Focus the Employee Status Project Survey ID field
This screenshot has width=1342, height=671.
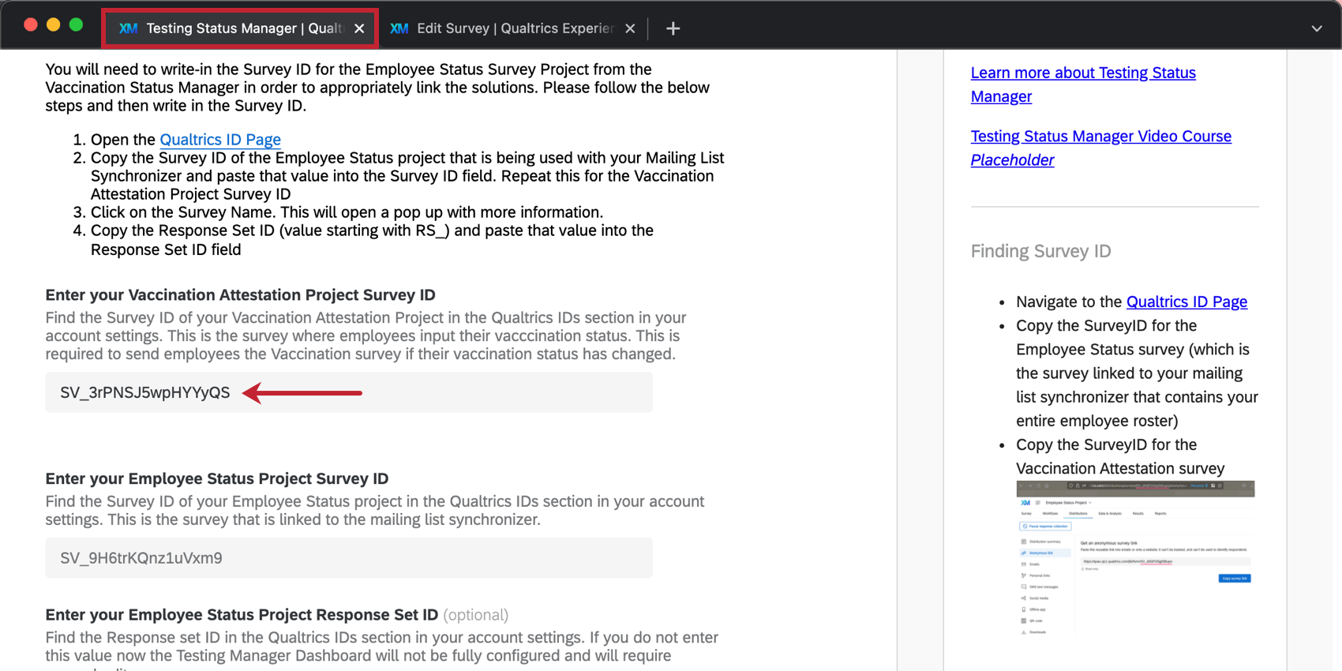pos(349,558)
